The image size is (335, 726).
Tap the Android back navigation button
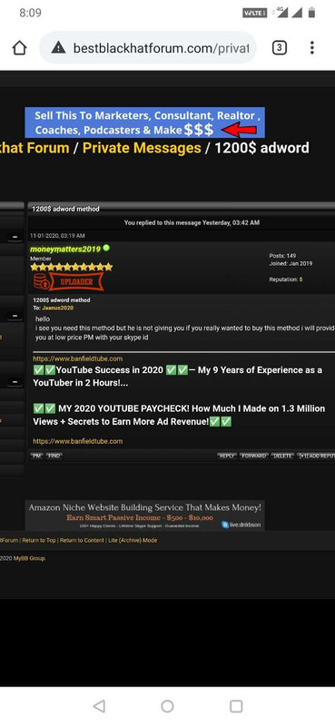click(x=99, y=706)
